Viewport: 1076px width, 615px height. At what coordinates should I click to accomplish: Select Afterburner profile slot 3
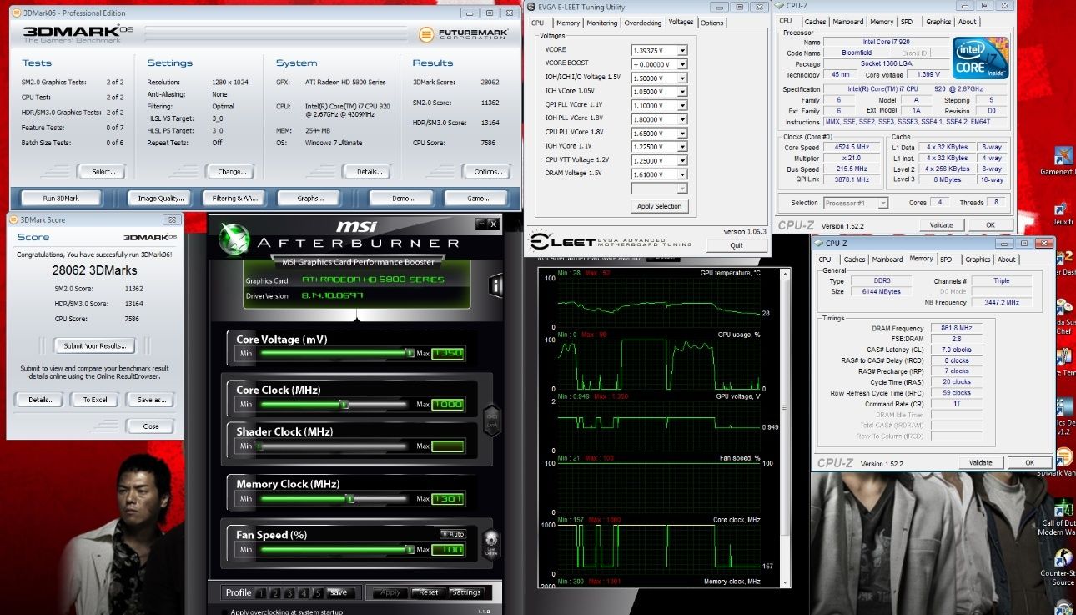289,593
